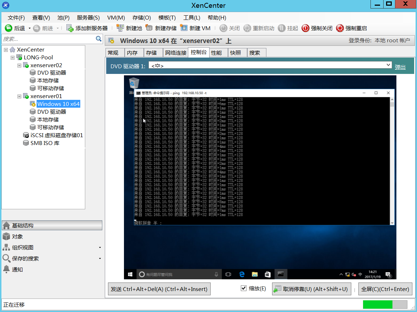The width and height of the screenshot is (417, 312).
Task: Click the 登录身份 本地 root 帐户 button
Action: tap(379, 41)
